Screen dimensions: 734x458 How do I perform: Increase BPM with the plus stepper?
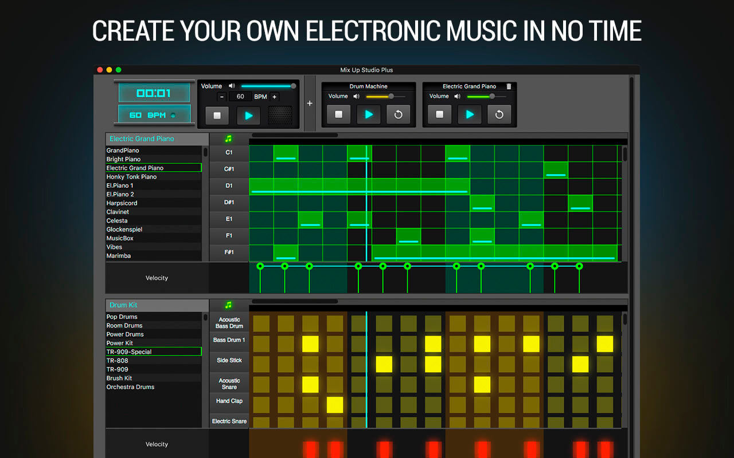[x=274, y=97]
